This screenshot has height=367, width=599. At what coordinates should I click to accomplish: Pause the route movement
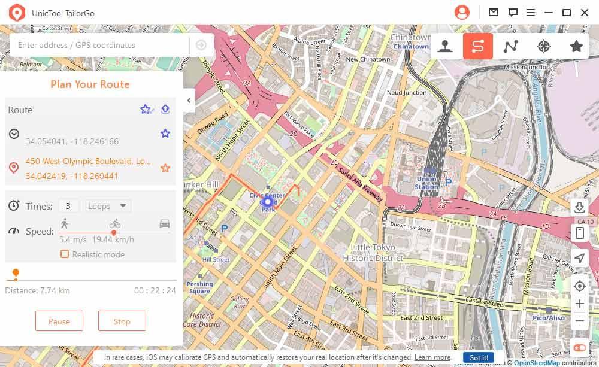59,321
